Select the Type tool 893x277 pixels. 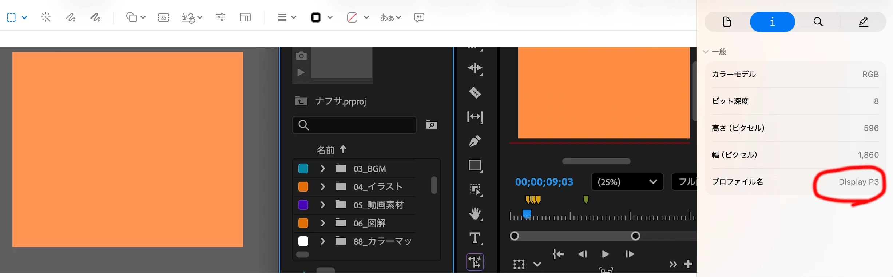pyautogui.click(x=475, y=238)
